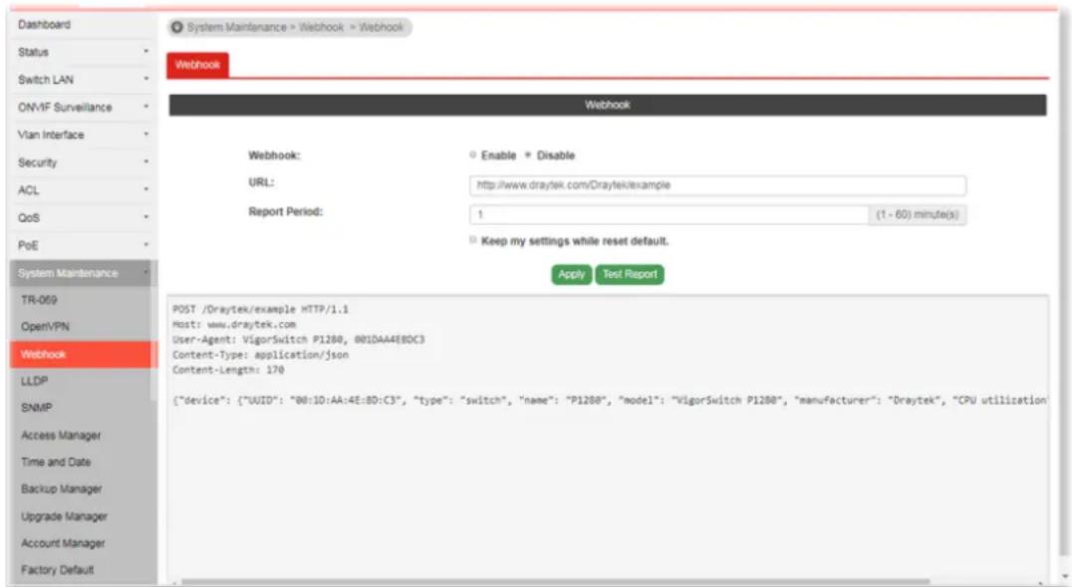The height and width of the screenshot is (587, 1072).
Task: Open Upgrade Manager page
Action: point(65,516)
